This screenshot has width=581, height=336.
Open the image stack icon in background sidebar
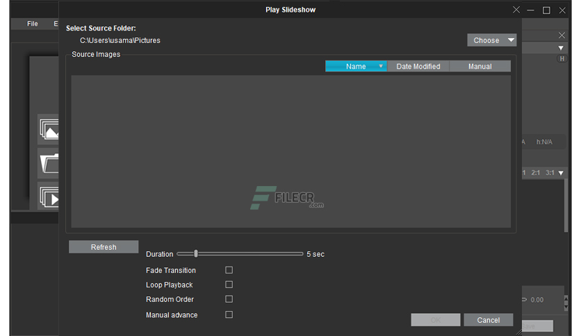pos(49,129)
